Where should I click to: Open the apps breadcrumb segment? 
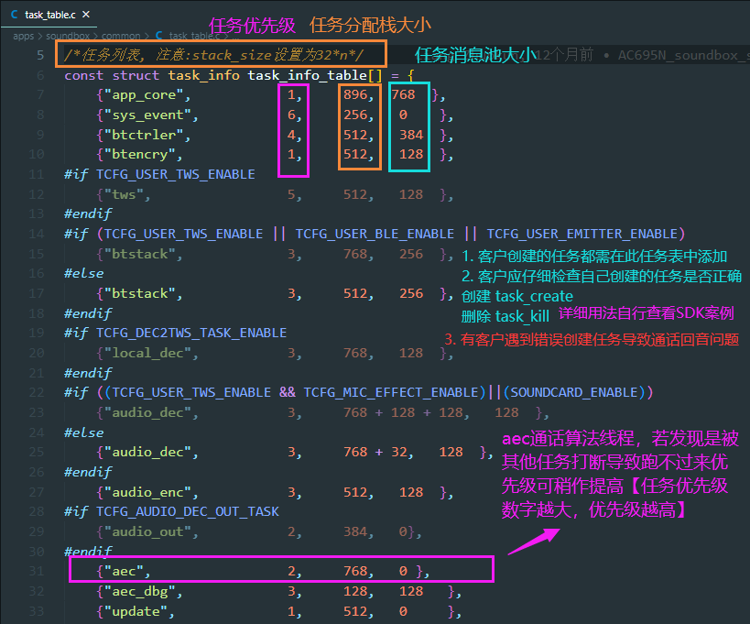[24, 37]
